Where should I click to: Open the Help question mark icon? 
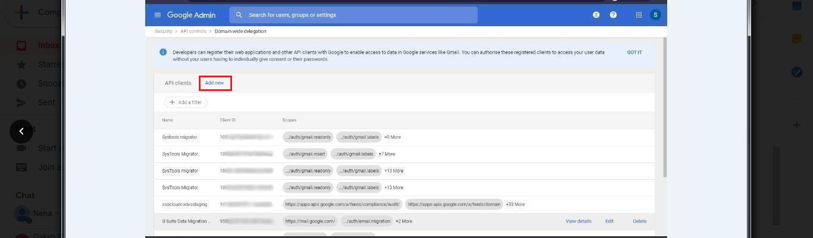pos(613,15)
